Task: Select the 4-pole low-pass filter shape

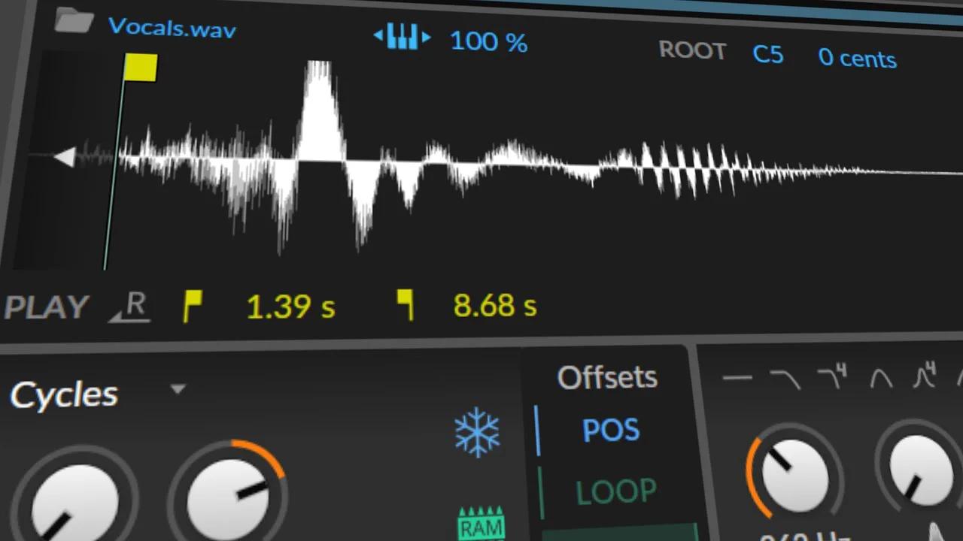Action: pyautogui.click(x=832, y=376)
